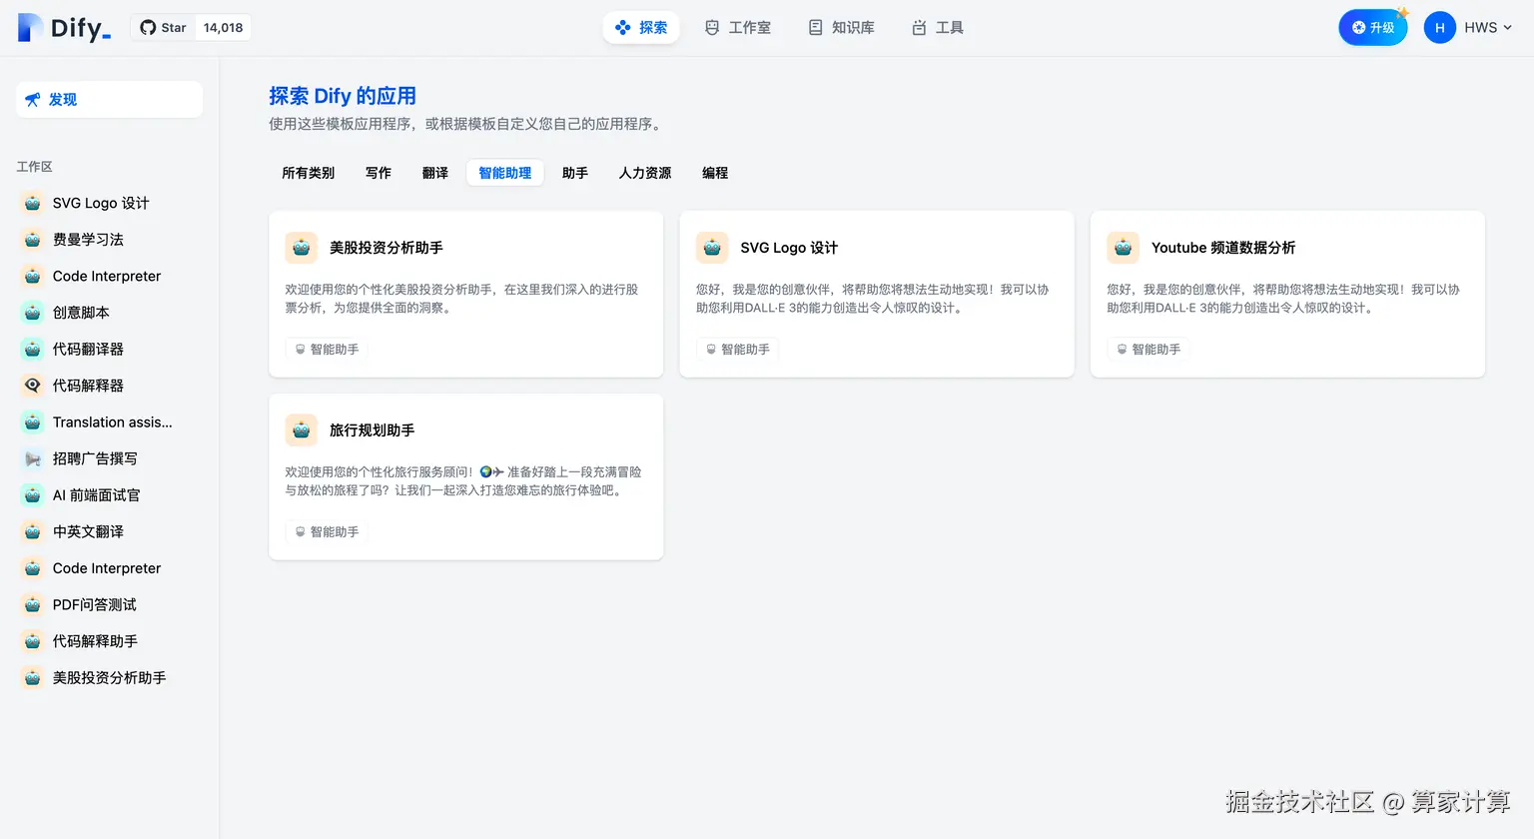Switch to the 探索 tab

(641, 28)
